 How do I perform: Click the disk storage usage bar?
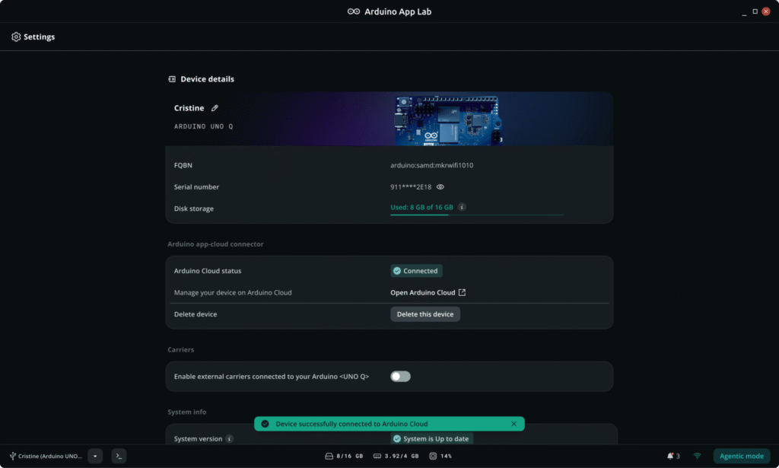click(477, 215)
